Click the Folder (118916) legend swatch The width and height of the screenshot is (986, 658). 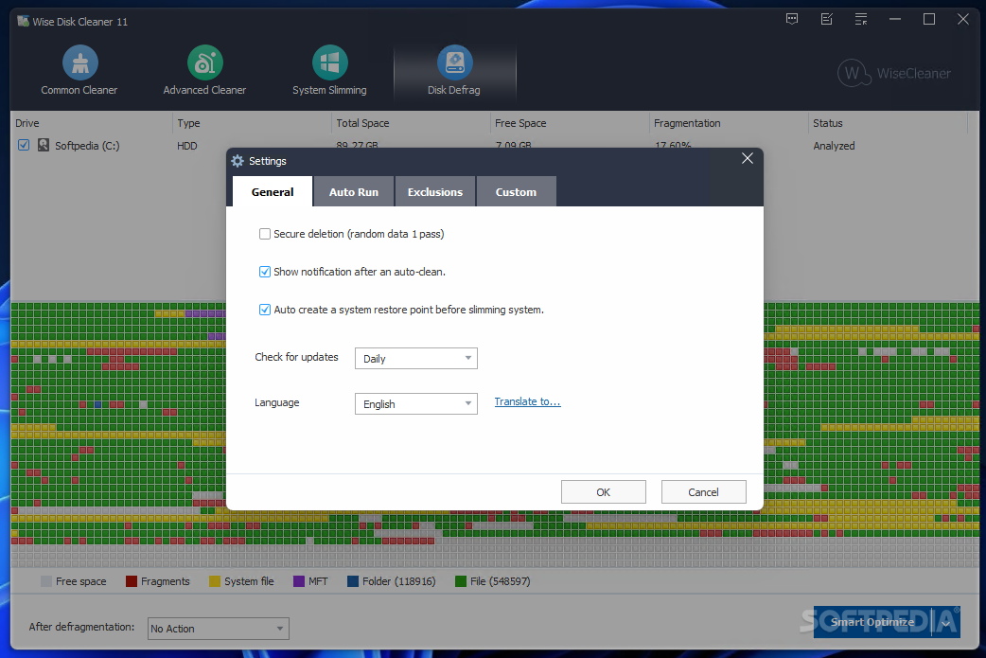pos(353,581)
